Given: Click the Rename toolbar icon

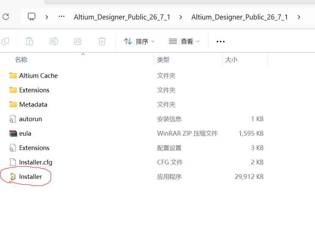Looking at the screenshot, I should tap(54, 41).
